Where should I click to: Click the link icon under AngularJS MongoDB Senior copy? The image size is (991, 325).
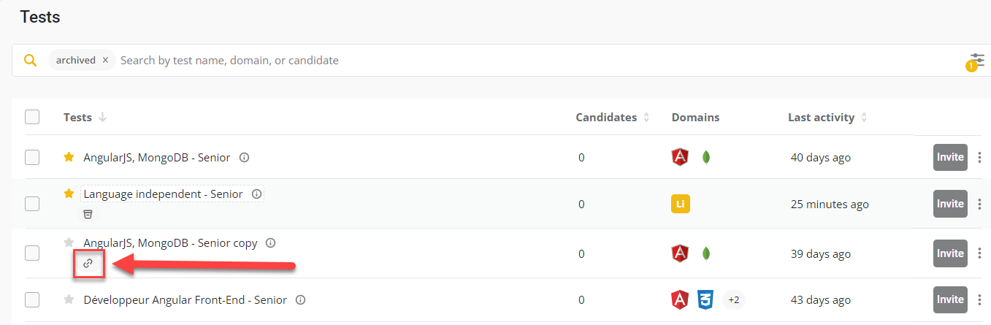click(x=88, y=263)
